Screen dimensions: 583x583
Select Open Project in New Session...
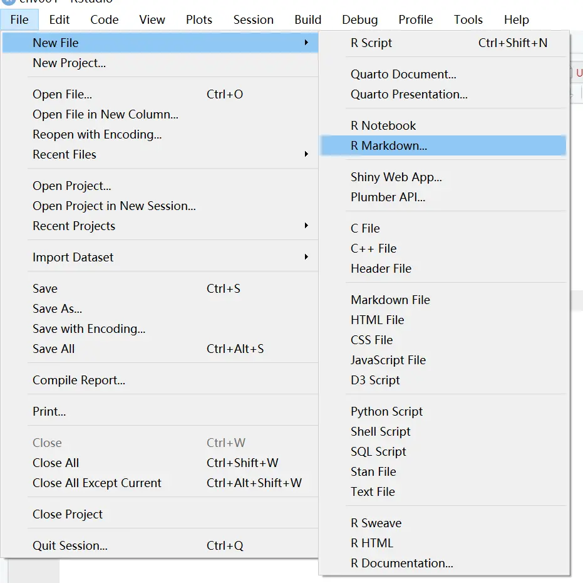pyautogui.click(x=160, y=206)
